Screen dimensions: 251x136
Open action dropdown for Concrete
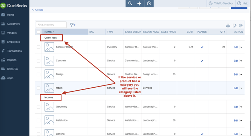[x=241, y=61]
